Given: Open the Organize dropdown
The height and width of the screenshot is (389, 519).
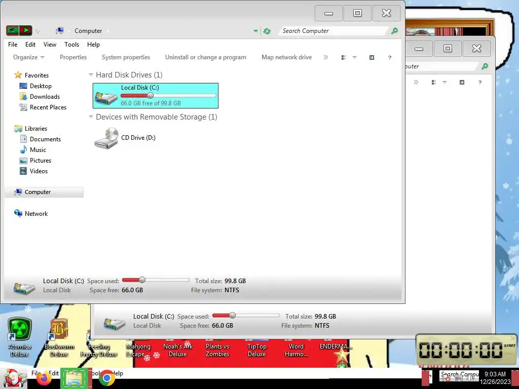Looking at the screenshot, I should (x=28, y=57).
